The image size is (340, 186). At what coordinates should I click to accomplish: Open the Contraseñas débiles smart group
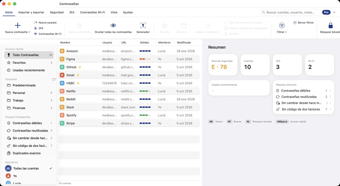click(x=29, y=123)
